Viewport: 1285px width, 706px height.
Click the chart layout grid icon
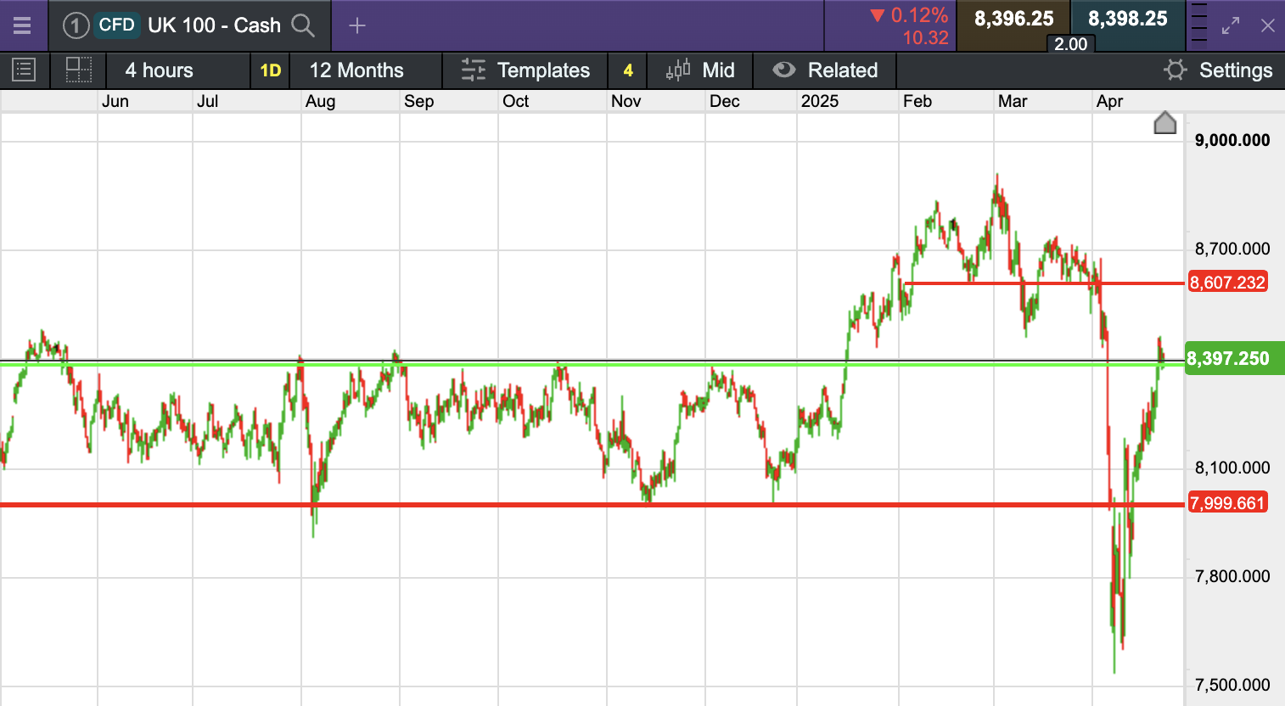tap(78, 70)
